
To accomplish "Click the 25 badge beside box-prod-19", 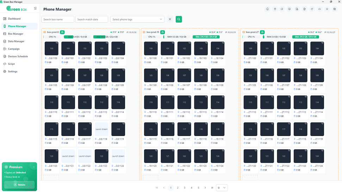I will click(x=162, y=32).
